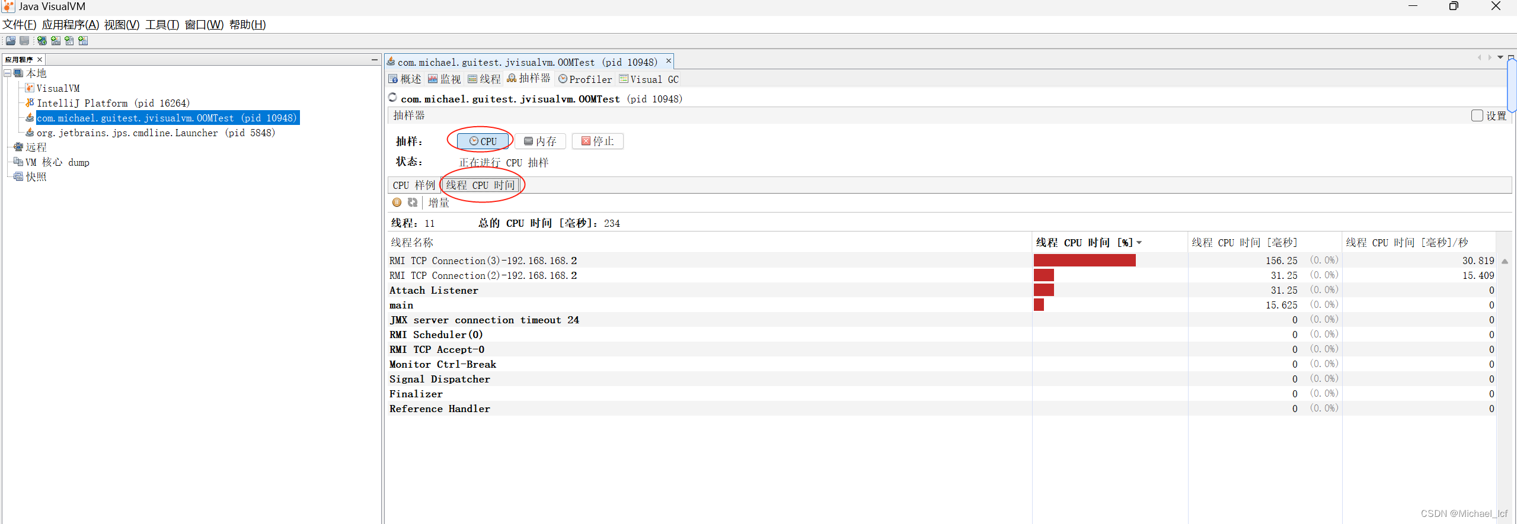Screen dimensions: 1517x524
Task: Open the 文件(F) menu
Action: coord(20,25)
